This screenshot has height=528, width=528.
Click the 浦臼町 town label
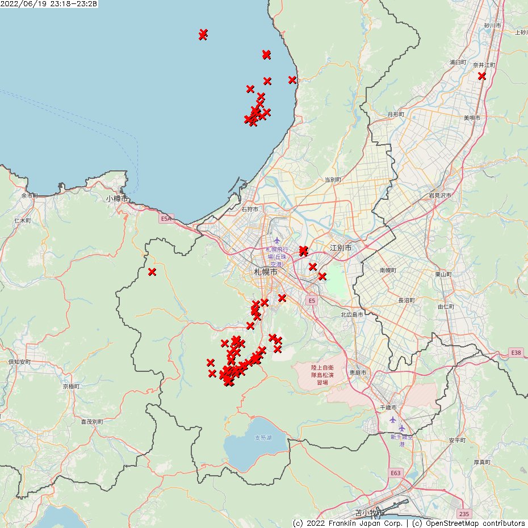[x=458, y=62]
